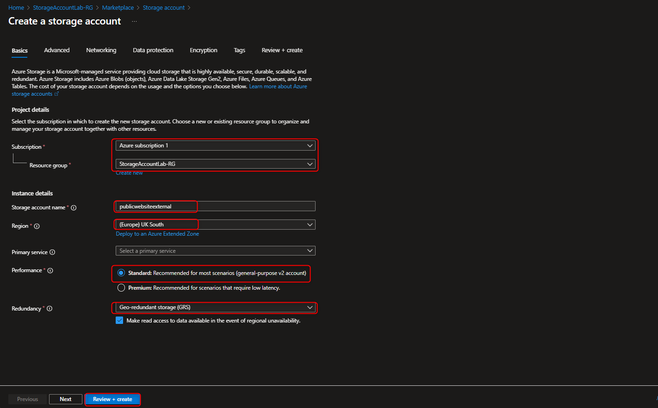
Task: Click the Primary service info icon
Action: pyautogui.click(x=53, y=252)
